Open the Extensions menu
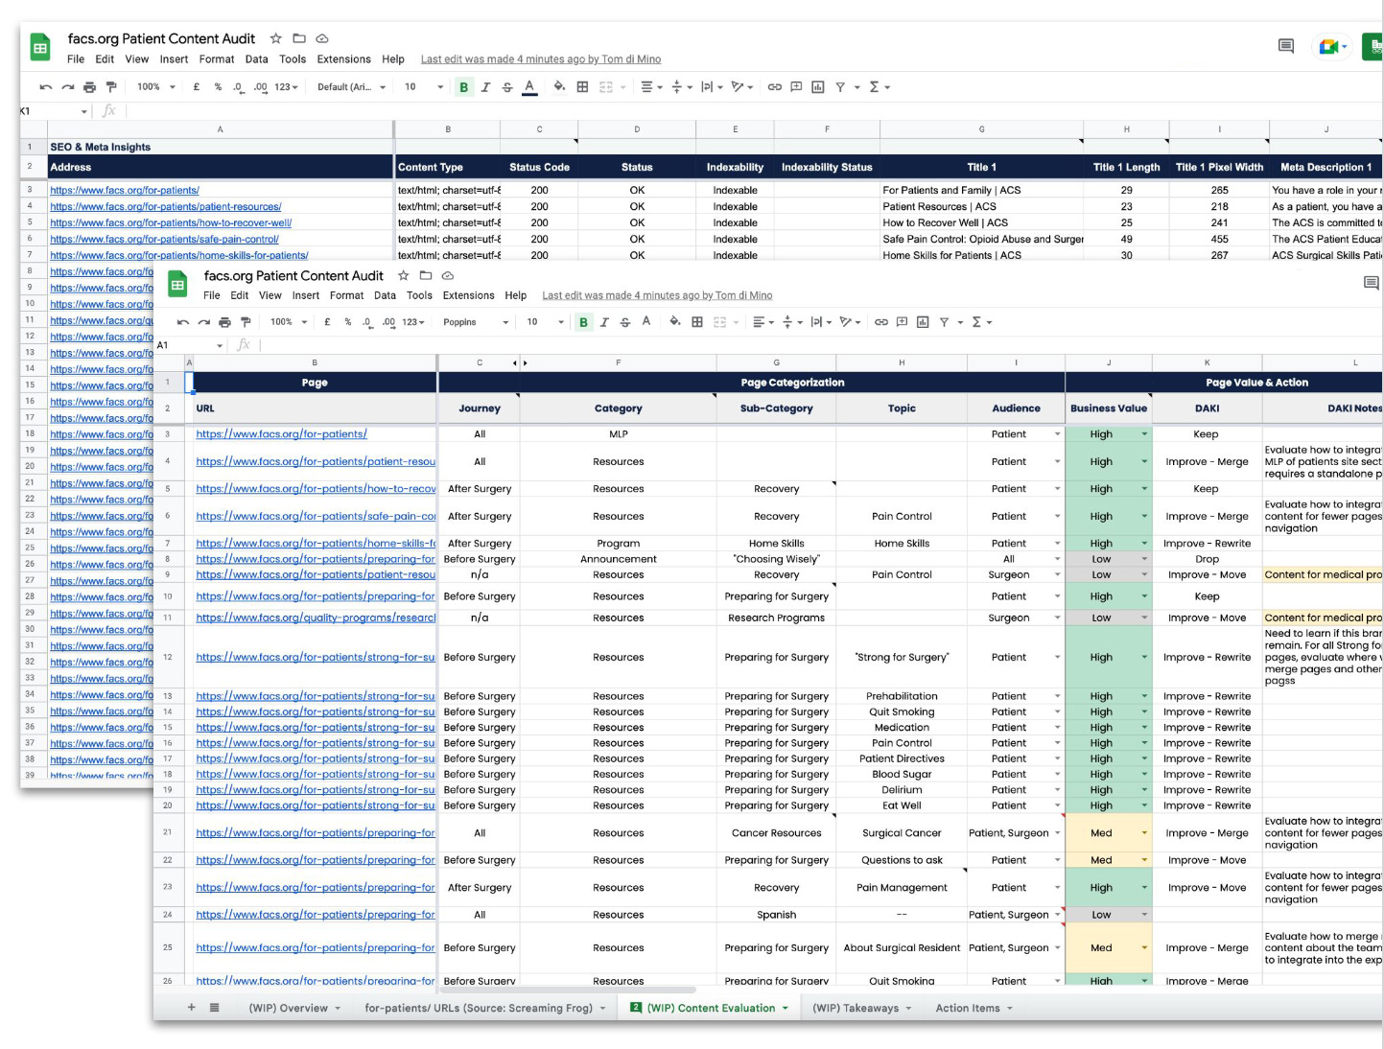Image resolution: width=1384 pixels, height=1049 pixels. pyautogui.click(x=469, y=295)
